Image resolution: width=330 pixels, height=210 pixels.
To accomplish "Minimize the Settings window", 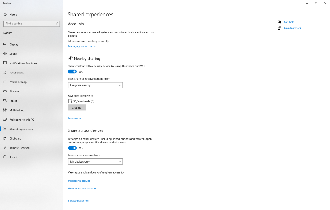I will point(307,3).
